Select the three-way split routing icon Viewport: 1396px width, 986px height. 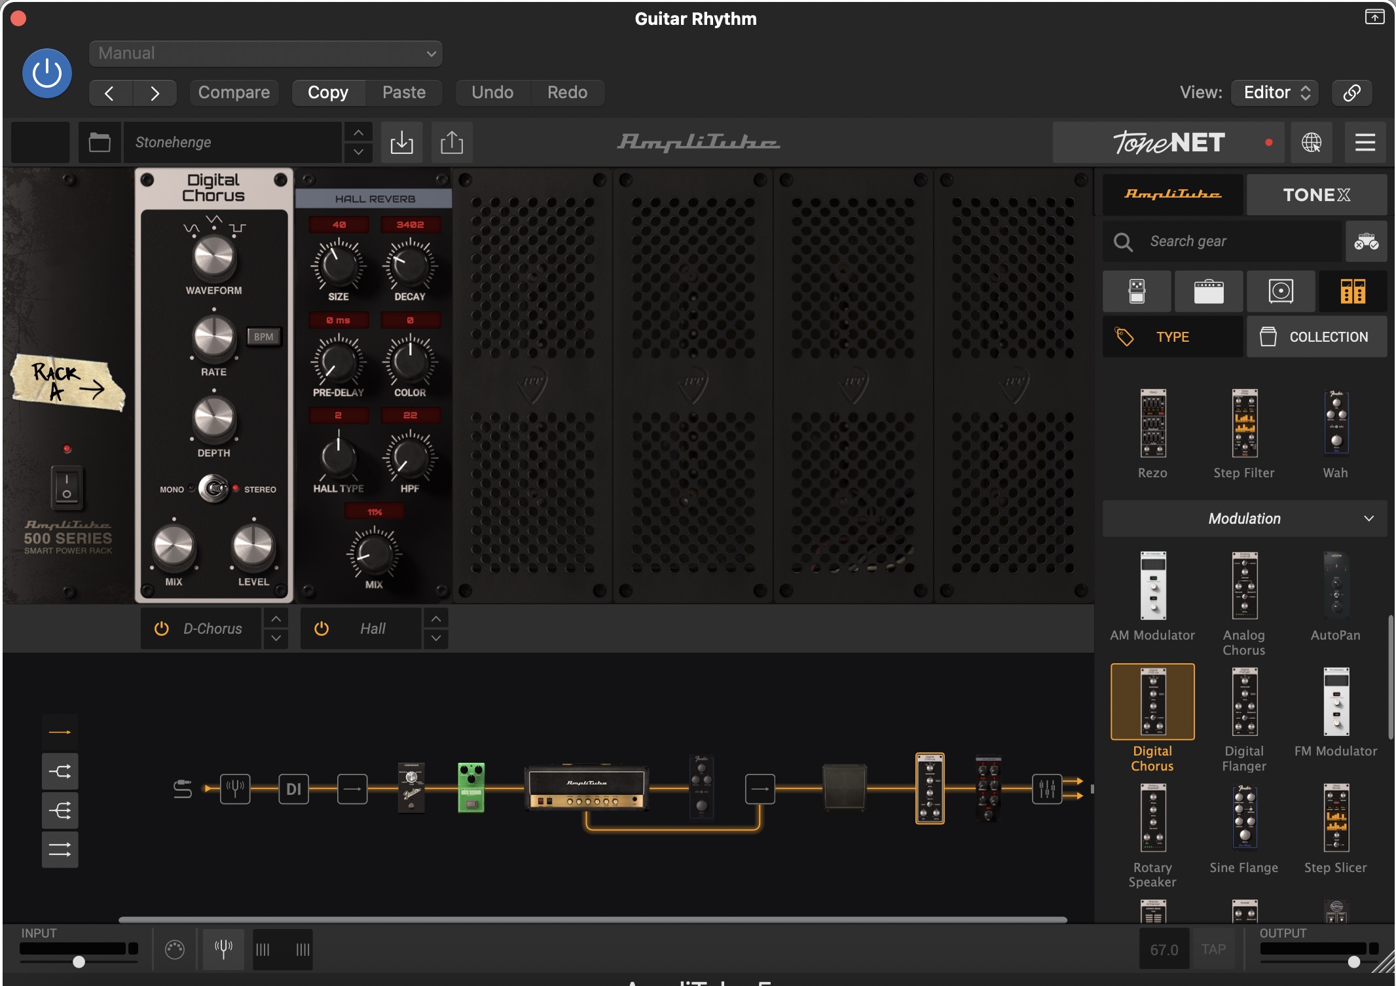(x=60, y=811)
